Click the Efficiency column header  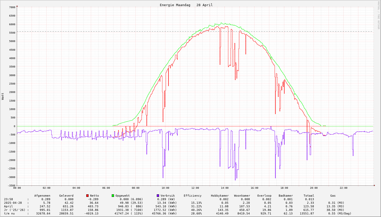tap(192, 196)
